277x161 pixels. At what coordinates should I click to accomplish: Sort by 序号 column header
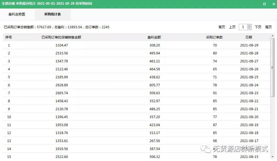tap(9, 37)
